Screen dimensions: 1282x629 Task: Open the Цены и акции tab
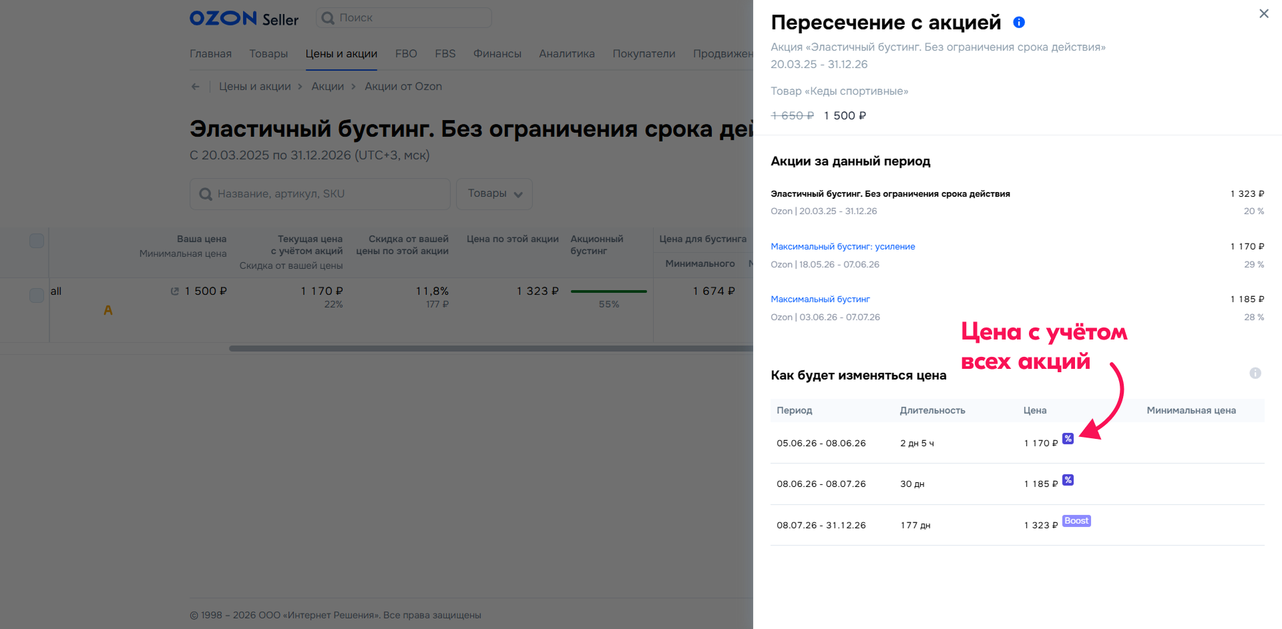point(341,54)
